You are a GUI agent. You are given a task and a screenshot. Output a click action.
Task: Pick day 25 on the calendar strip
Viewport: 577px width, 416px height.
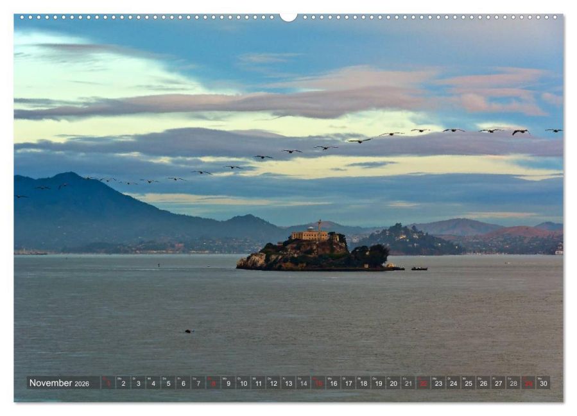[x=468, y=383]
